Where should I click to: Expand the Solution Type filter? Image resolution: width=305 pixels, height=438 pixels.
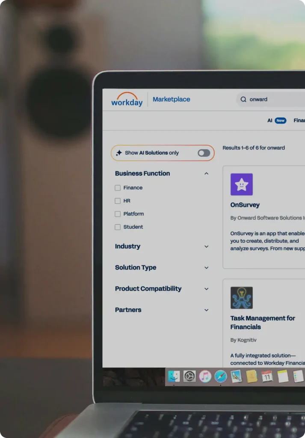coord(206,268)
